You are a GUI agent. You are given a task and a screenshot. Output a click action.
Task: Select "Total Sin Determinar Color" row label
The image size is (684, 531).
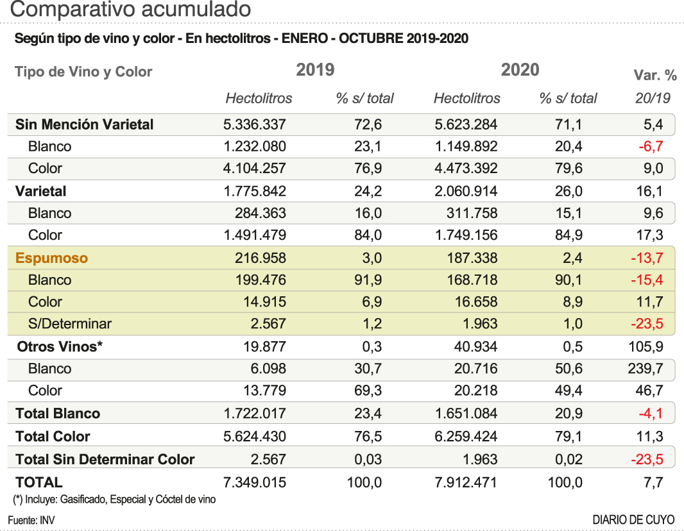pos(105,460)
